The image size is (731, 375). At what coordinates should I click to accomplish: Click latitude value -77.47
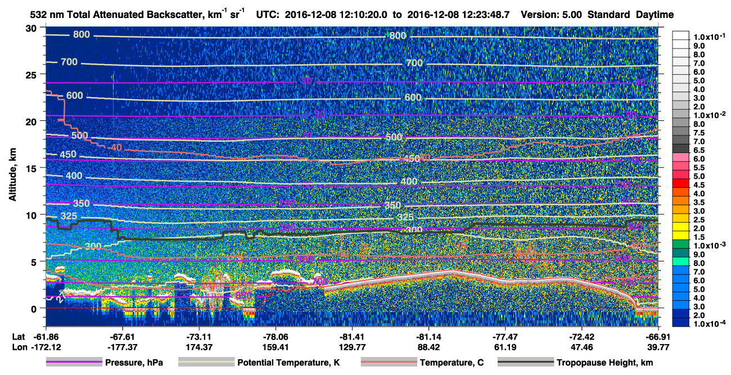506,337
